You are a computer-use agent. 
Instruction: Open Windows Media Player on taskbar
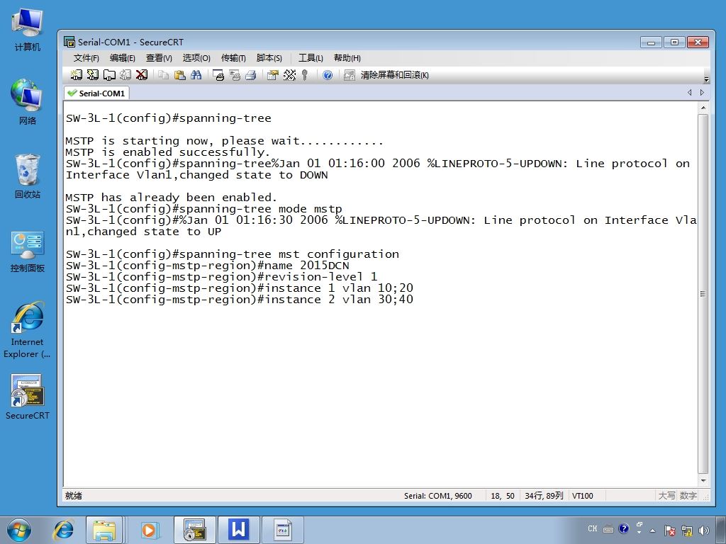click(x=149, y=530)
